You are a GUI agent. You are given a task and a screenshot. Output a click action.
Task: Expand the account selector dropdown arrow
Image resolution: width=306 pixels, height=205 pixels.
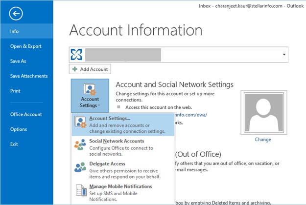coord(284,55)
